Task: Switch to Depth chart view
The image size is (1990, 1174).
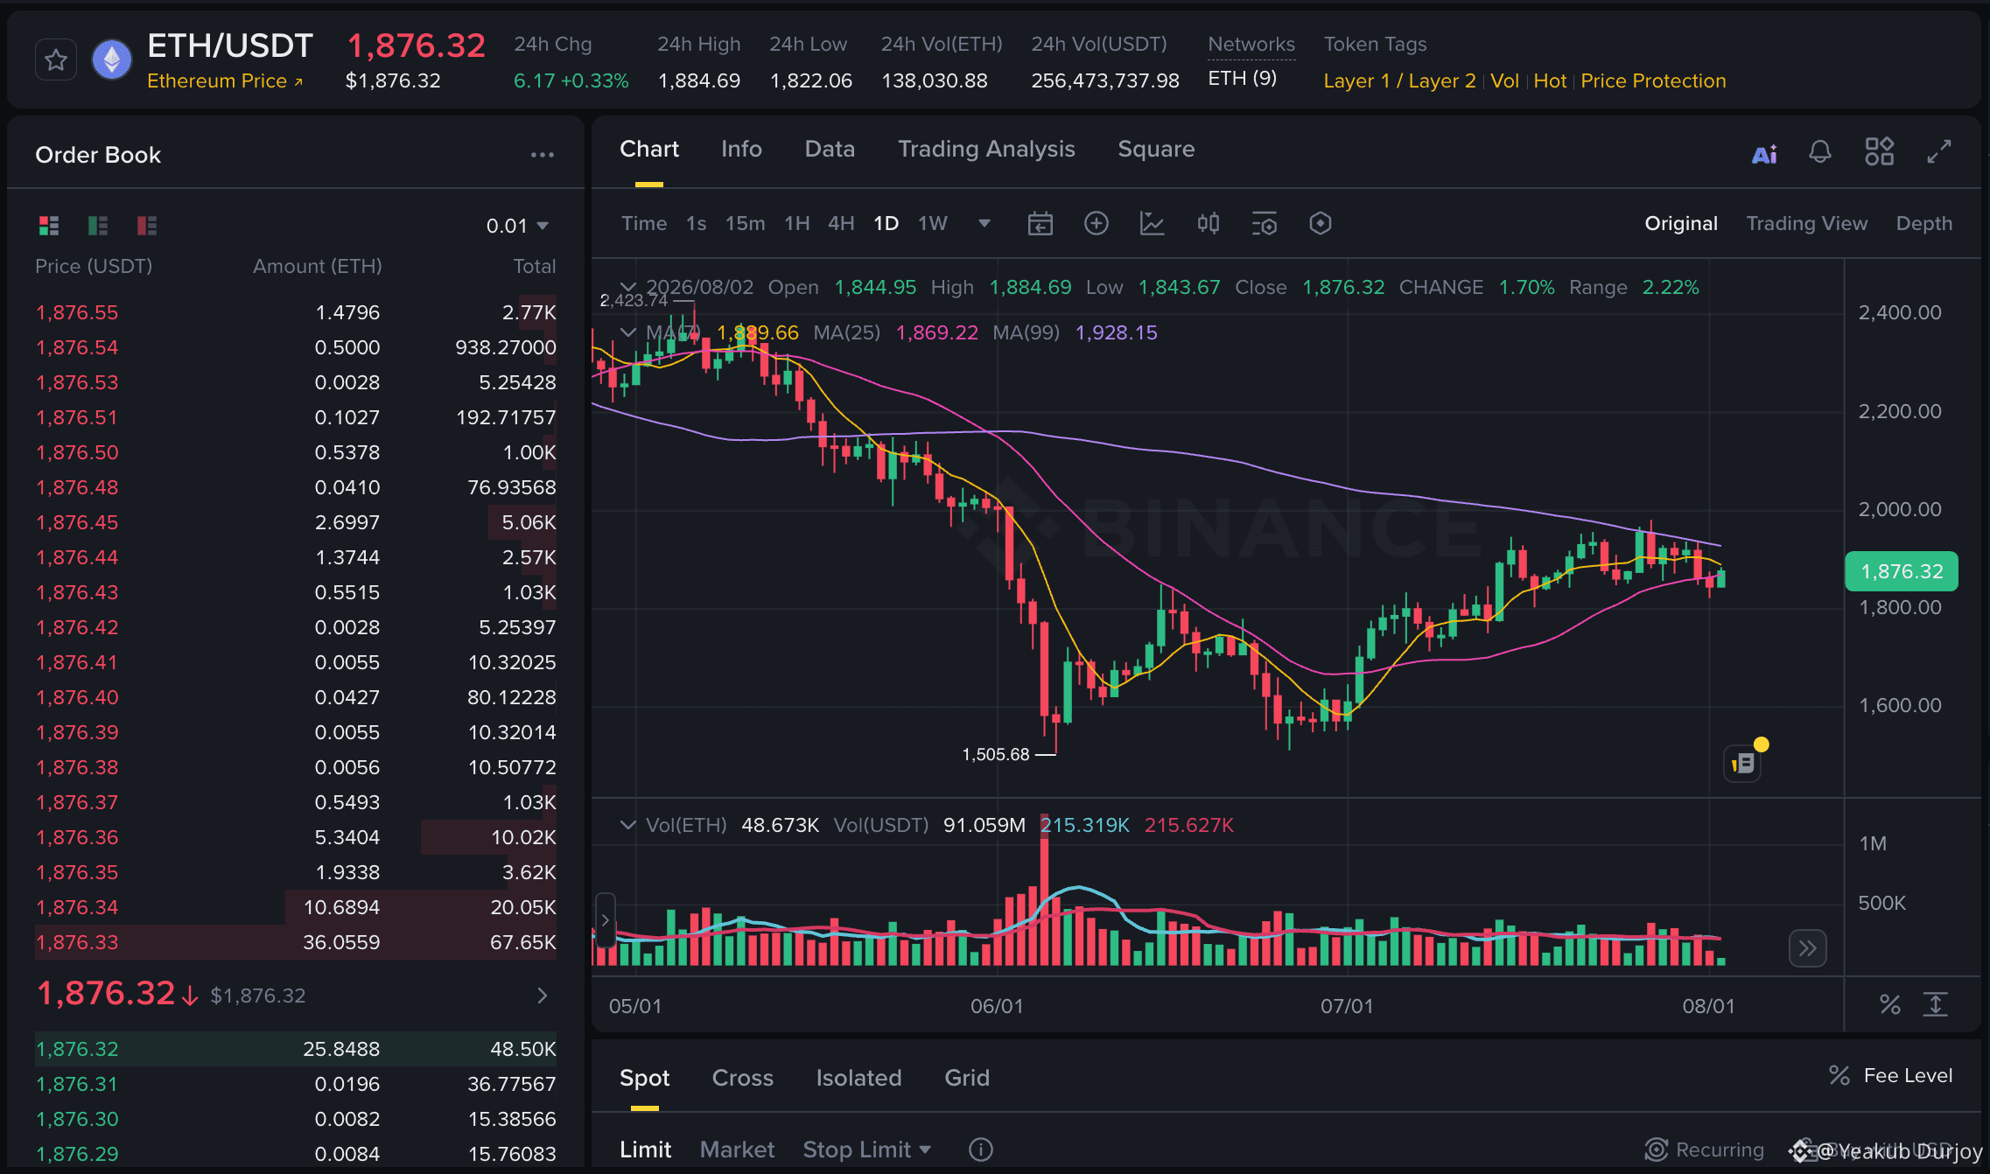Action: click(x=1924, y=224)
